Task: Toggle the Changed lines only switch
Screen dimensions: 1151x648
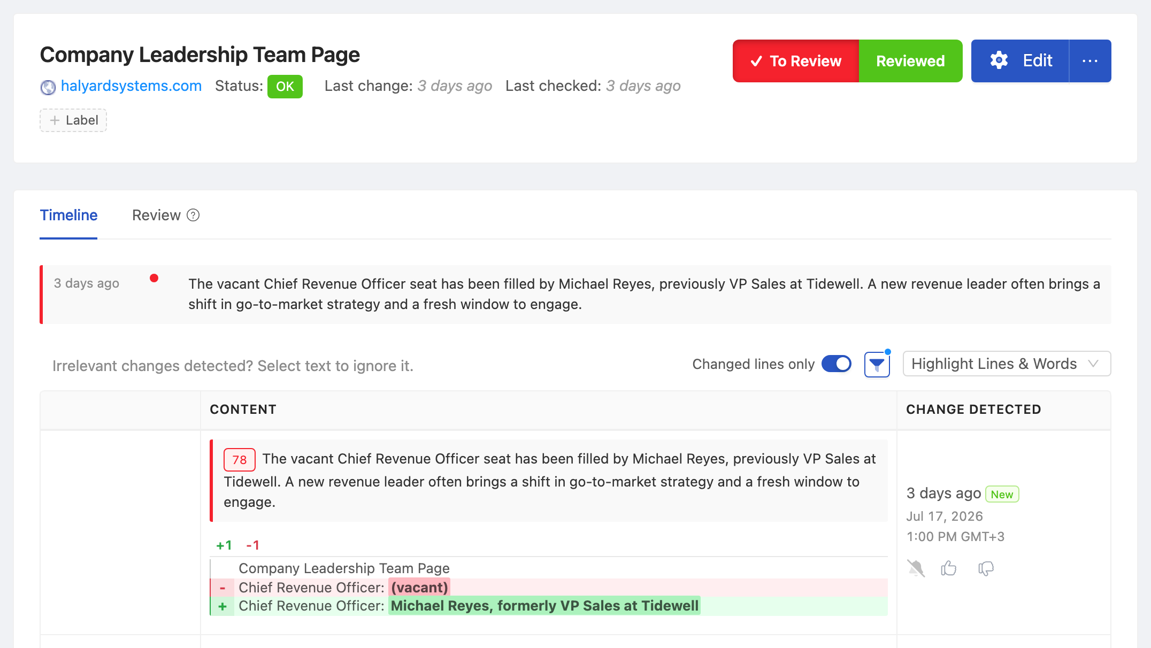Action: [837, 364]
